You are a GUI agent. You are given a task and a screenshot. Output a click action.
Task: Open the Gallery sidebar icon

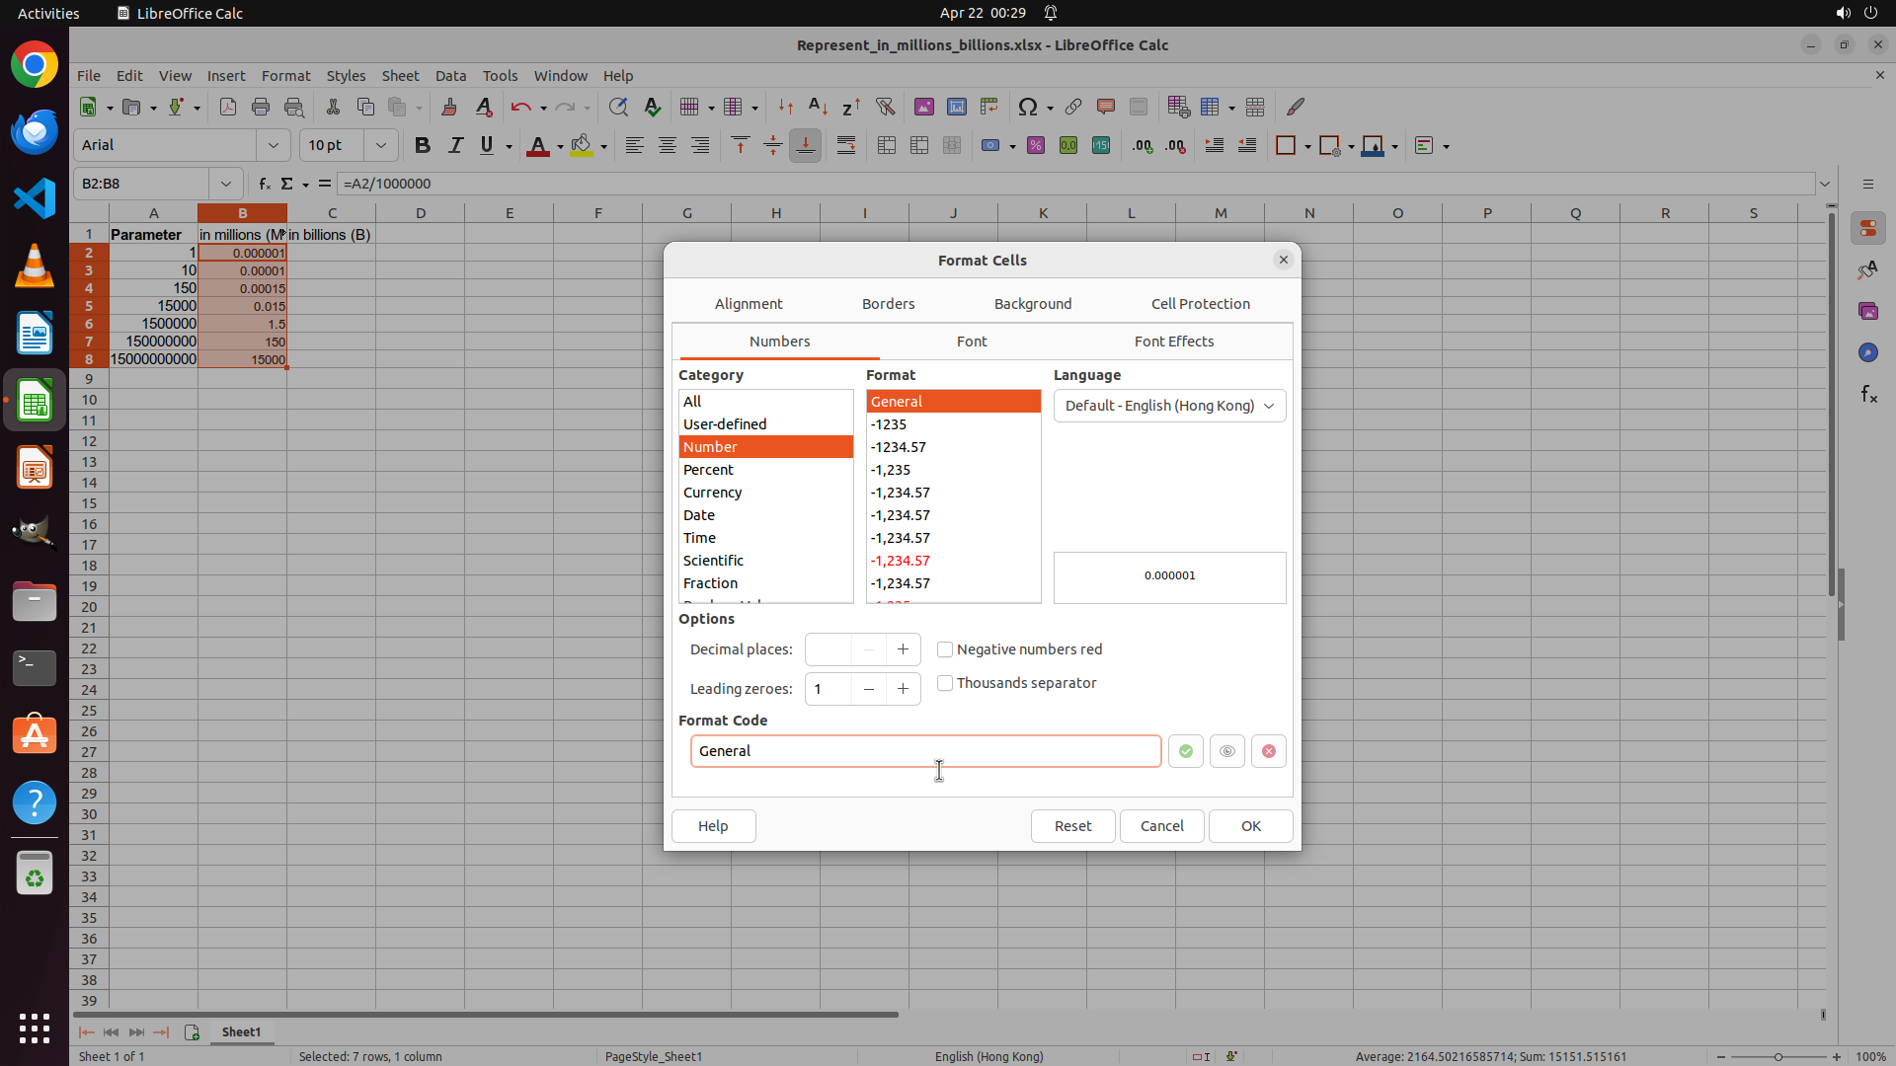[1868, 311]
